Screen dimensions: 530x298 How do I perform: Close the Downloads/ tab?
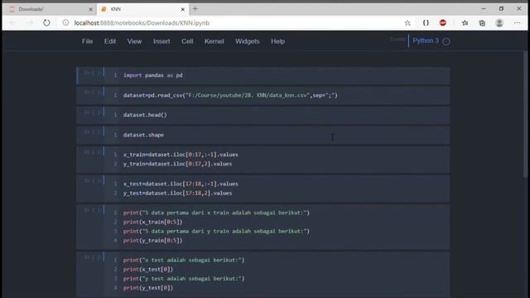(x=90, y=9)
